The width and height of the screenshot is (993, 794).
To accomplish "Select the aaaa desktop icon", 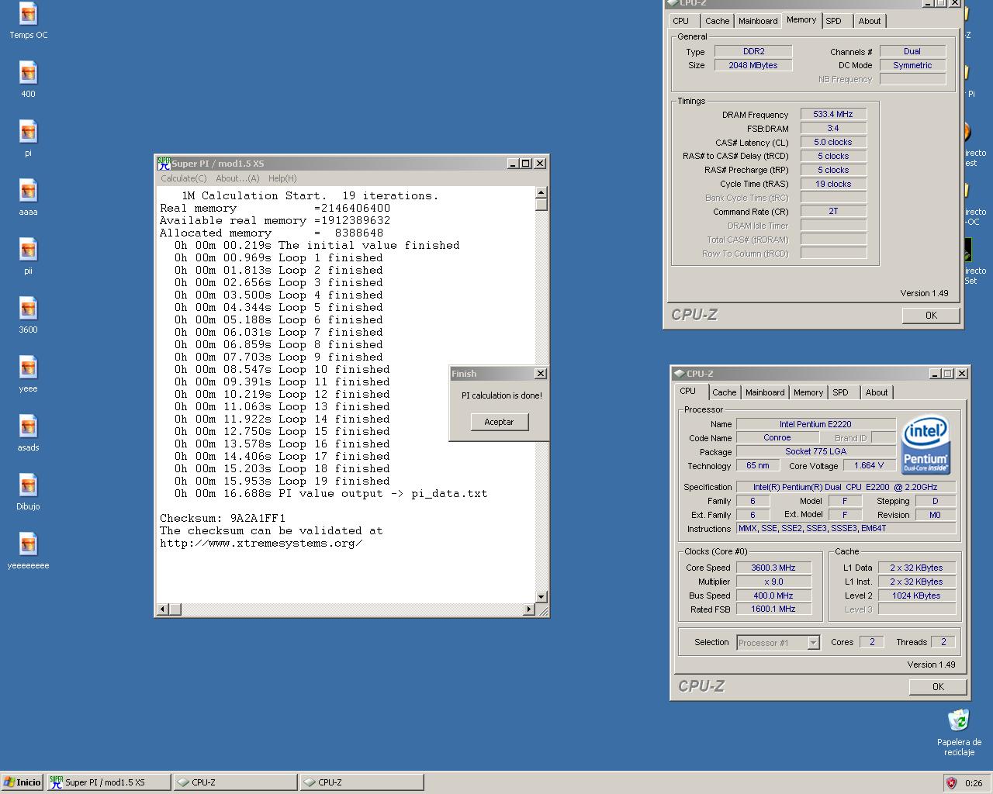I will pos(28,197).
